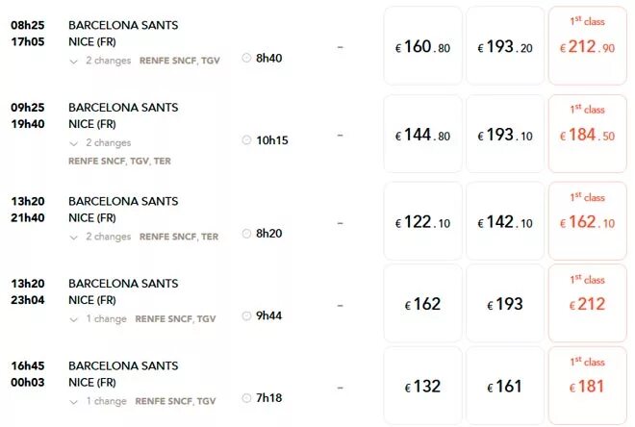635x427 pixels.
Task: Choose 1st class €212.90 fare
Action: [588, 46]
